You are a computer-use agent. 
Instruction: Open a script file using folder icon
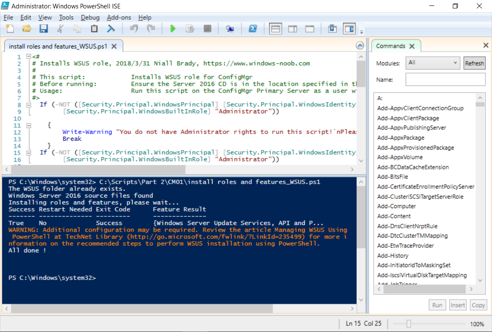27,29
